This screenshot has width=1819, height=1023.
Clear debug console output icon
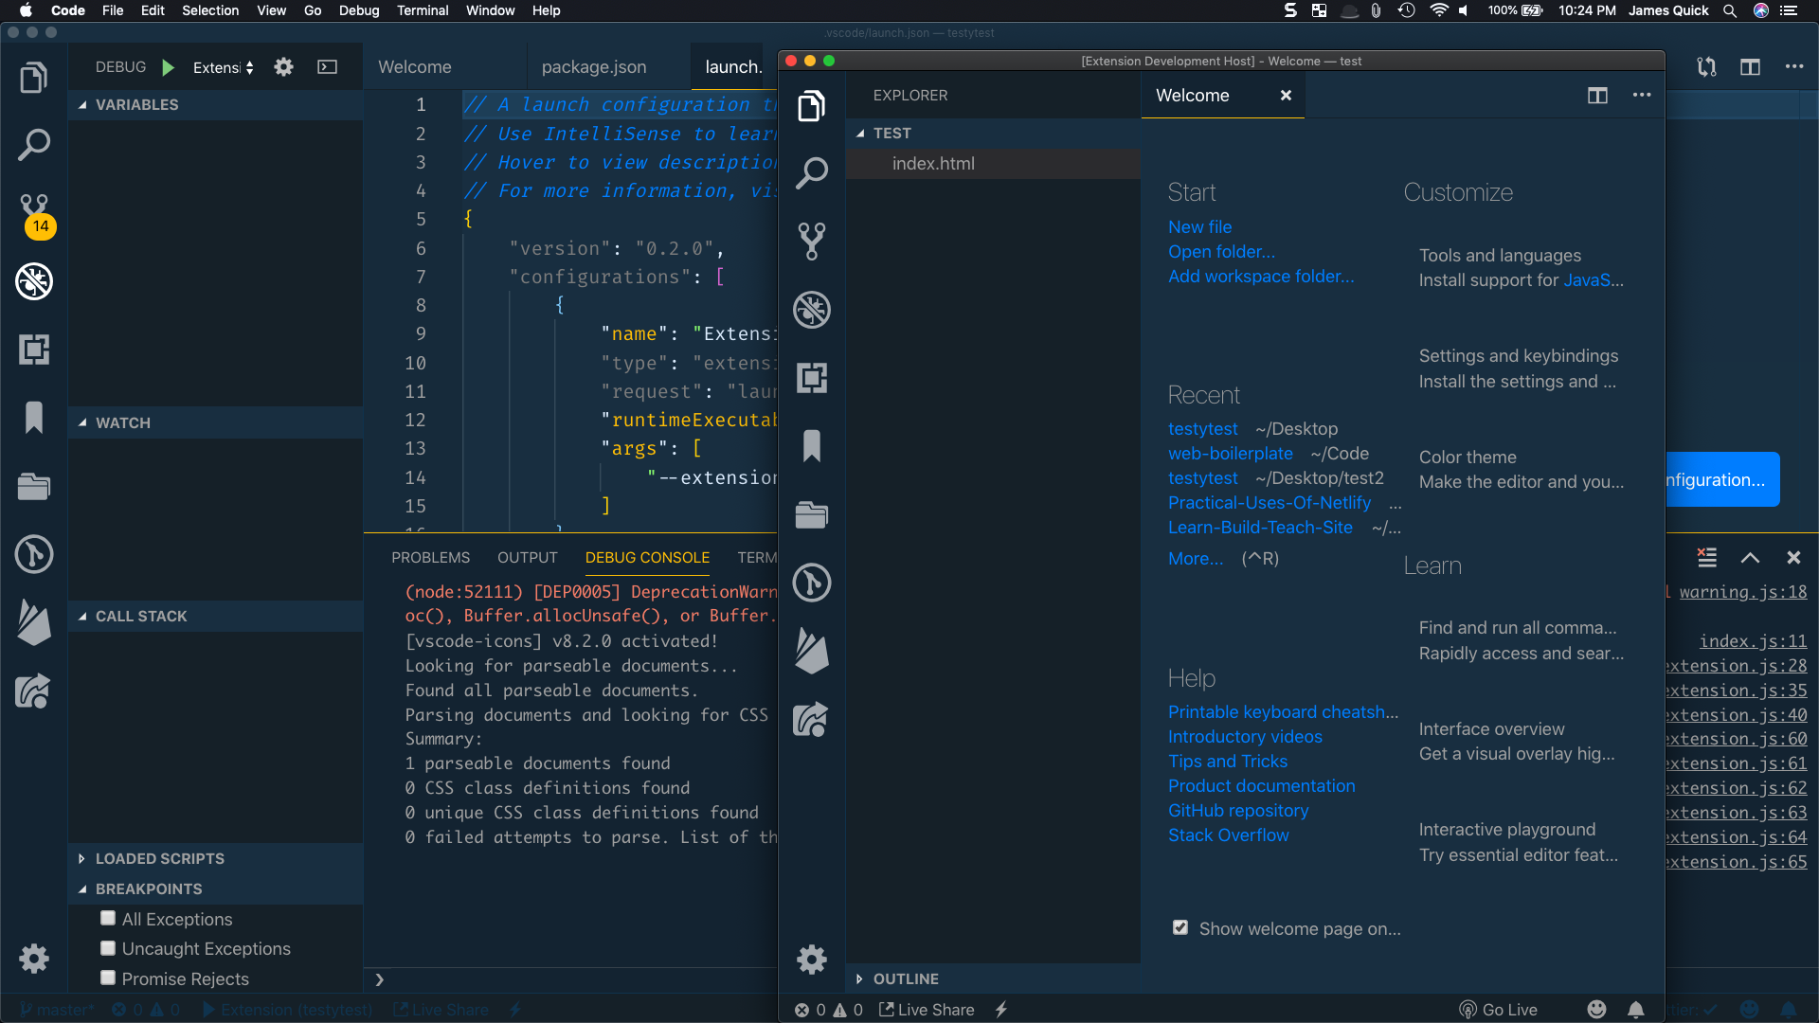(x=1707, y=558)
